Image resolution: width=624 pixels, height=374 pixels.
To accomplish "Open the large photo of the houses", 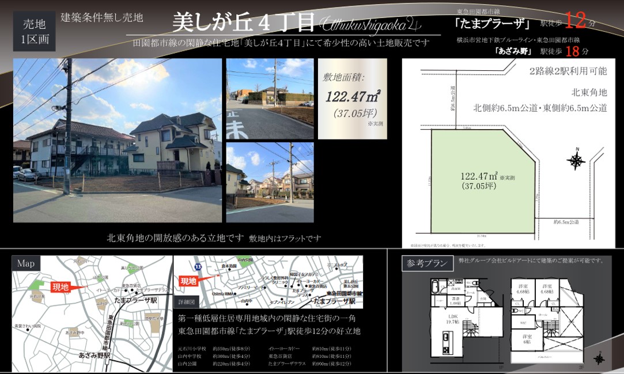I will pyautogui.click(x=118, y=140).
